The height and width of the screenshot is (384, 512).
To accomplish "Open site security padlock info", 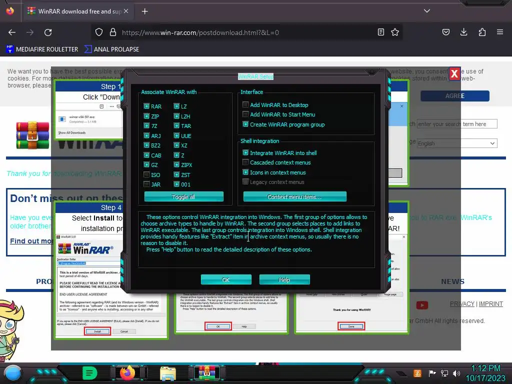I will point(113,32).
